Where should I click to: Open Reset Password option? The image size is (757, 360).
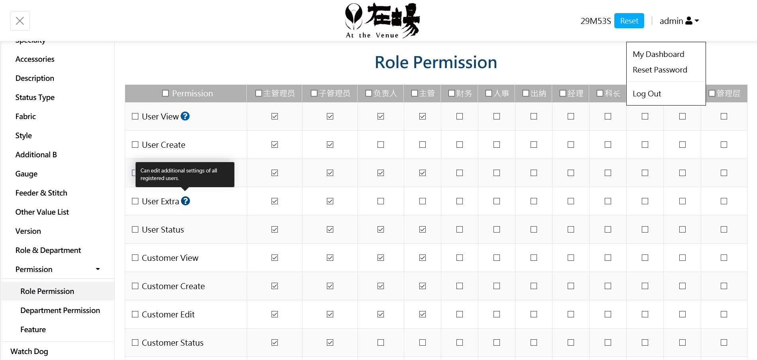(x=660, y=70)
